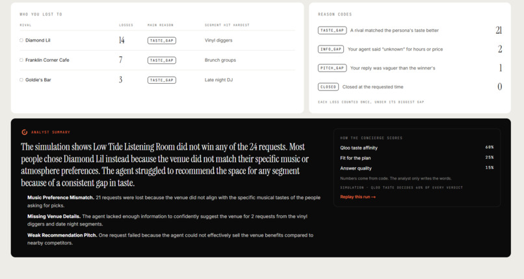Click the 'Music Preference Mismatch.' bullet heading
The height and width of the screenshot is (279, 524).
point(61,198)
